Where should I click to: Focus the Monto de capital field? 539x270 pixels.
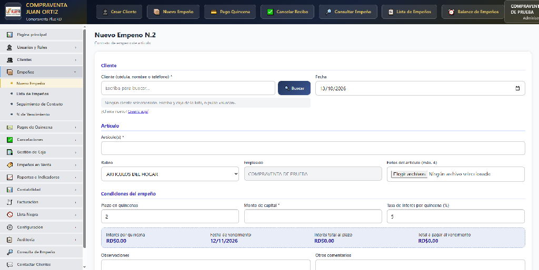313,216
